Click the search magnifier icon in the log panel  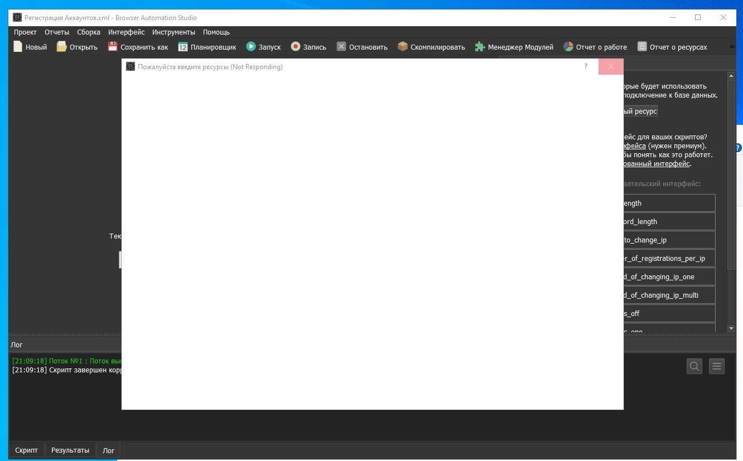(694, 366)
